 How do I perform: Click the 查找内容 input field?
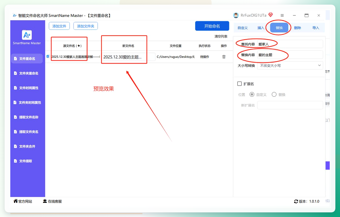click(x=290, y=44)
